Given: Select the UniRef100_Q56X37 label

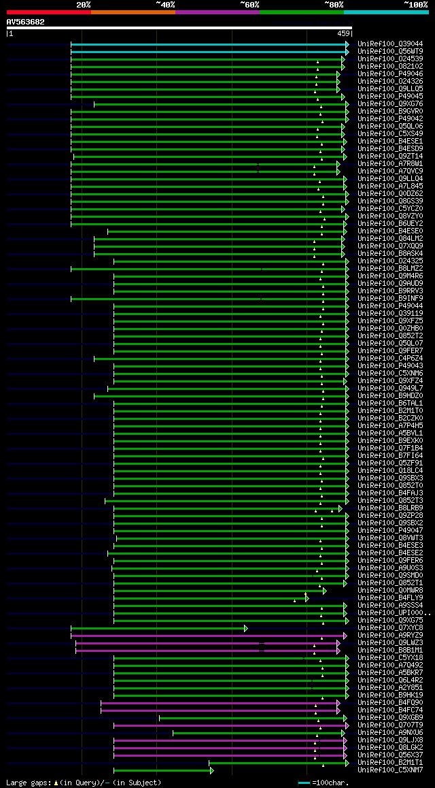Looking at the screenshot, I should (390, 755).
